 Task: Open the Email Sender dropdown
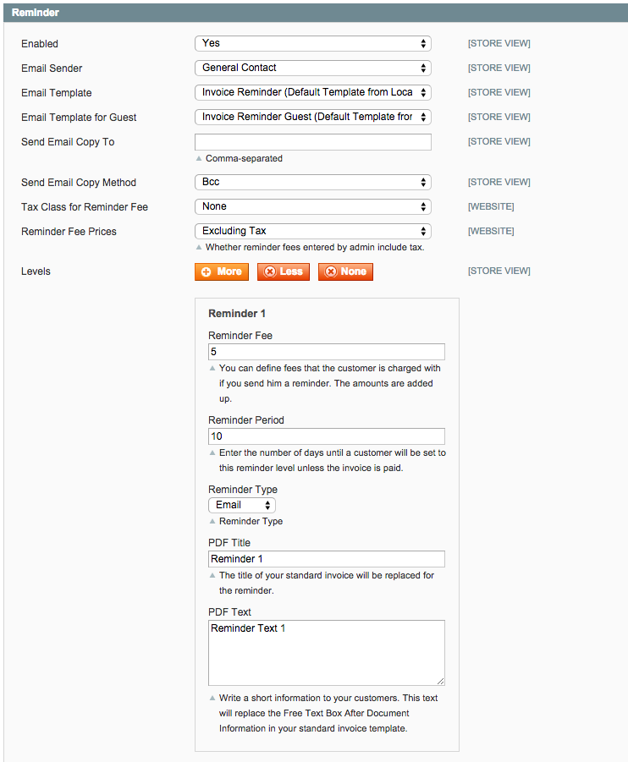pyautogui.click(x=312, y=68)
